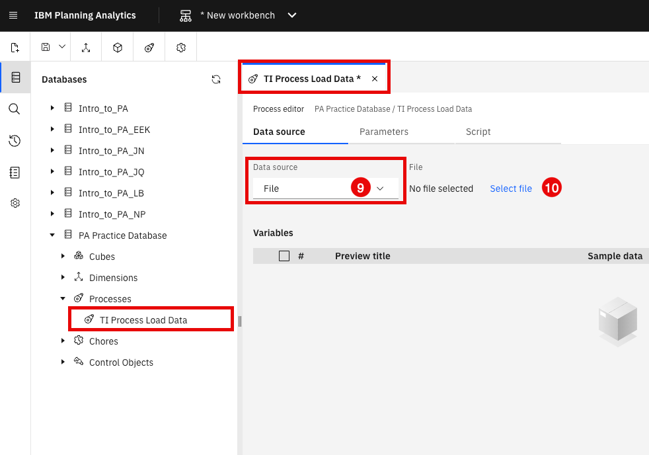Expand the Intro_to_PA_JN database

52,150
